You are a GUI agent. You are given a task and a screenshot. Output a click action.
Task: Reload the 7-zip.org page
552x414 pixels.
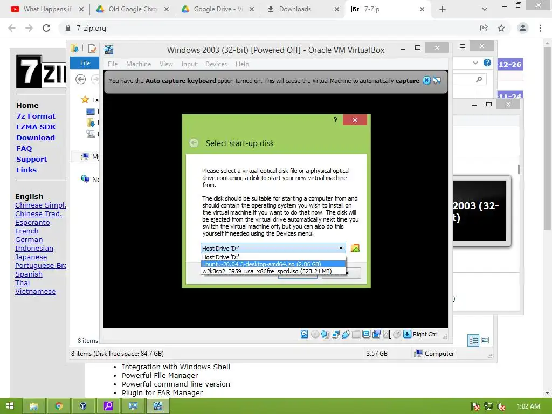46,28
